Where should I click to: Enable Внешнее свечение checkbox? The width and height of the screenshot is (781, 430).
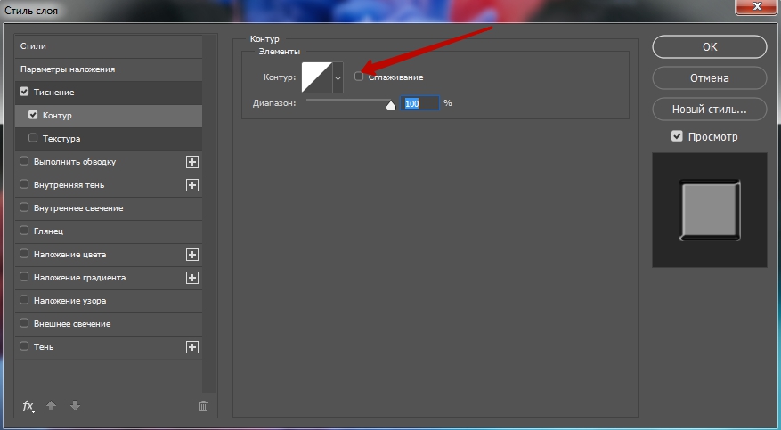tap(24, 323)
